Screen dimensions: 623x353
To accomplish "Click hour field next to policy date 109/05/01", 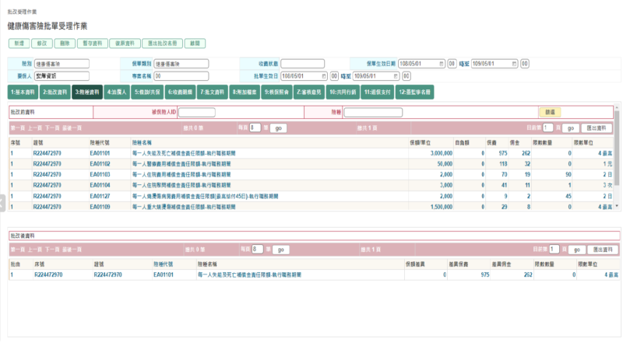I will click(x=524, y=64).
